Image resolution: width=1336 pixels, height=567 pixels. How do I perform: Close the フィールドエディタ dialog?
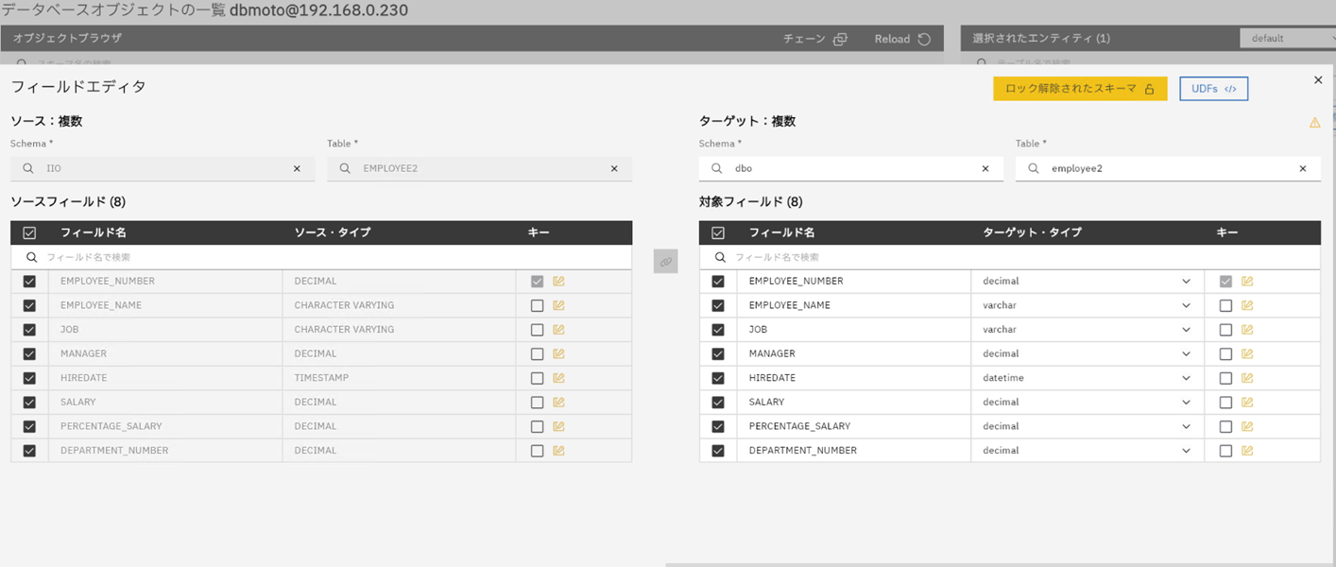click(1318, 80)
